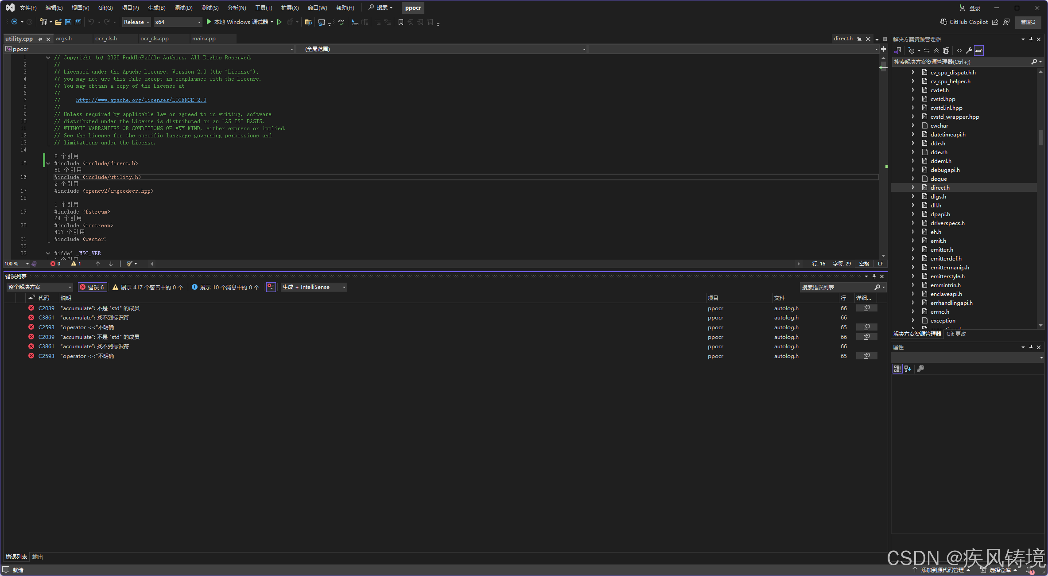Switch to the main.cpp tab
The height and width of the screenshot is (576, 1048).
(x=204, y=39)
